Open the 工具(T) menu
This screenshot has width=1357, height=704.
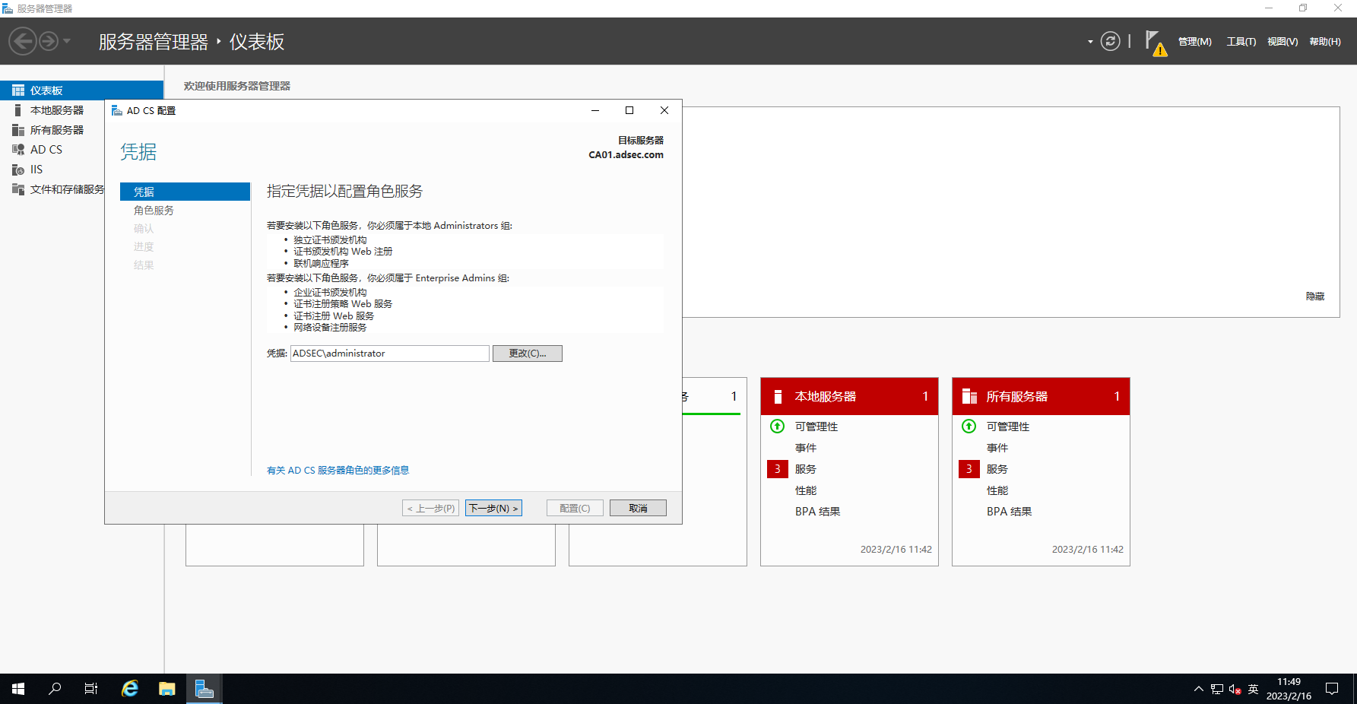[1241, 42]
